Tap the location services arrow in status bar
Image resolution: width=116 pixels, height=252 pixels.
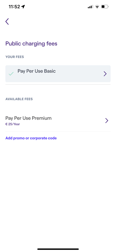(23, 7)
